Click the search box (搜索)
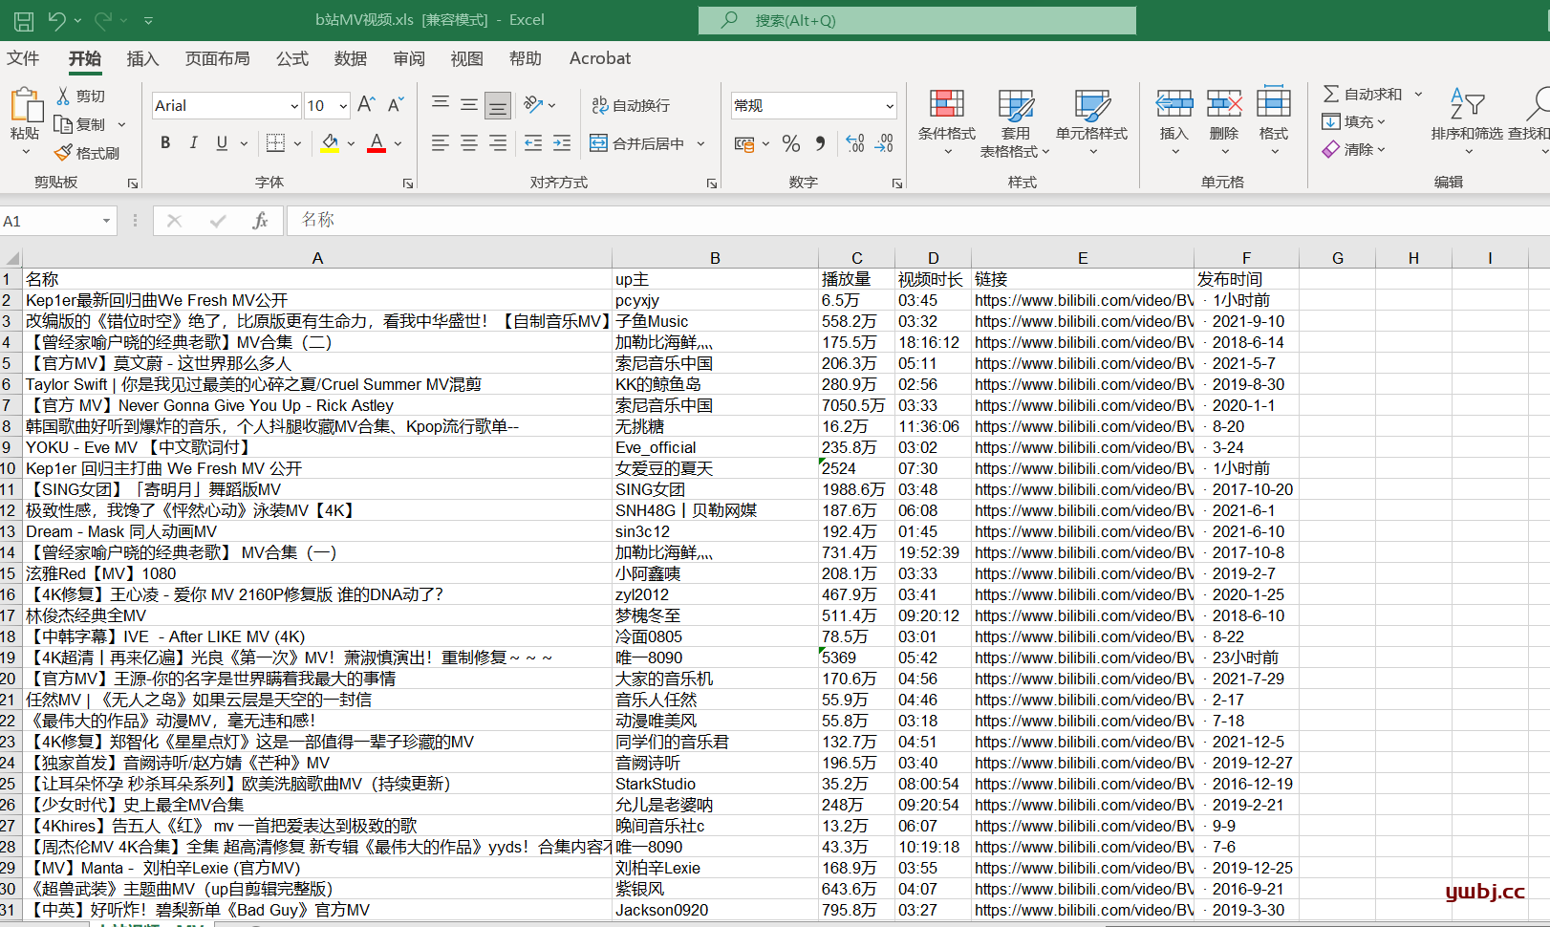This screenshot has height=927, width=1550. click(x=917, y=20)
